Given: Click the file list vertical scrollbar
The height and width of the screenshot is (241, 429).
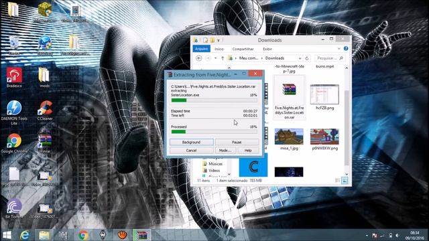Looking at the screenshot, I should [x=347, y=128].
